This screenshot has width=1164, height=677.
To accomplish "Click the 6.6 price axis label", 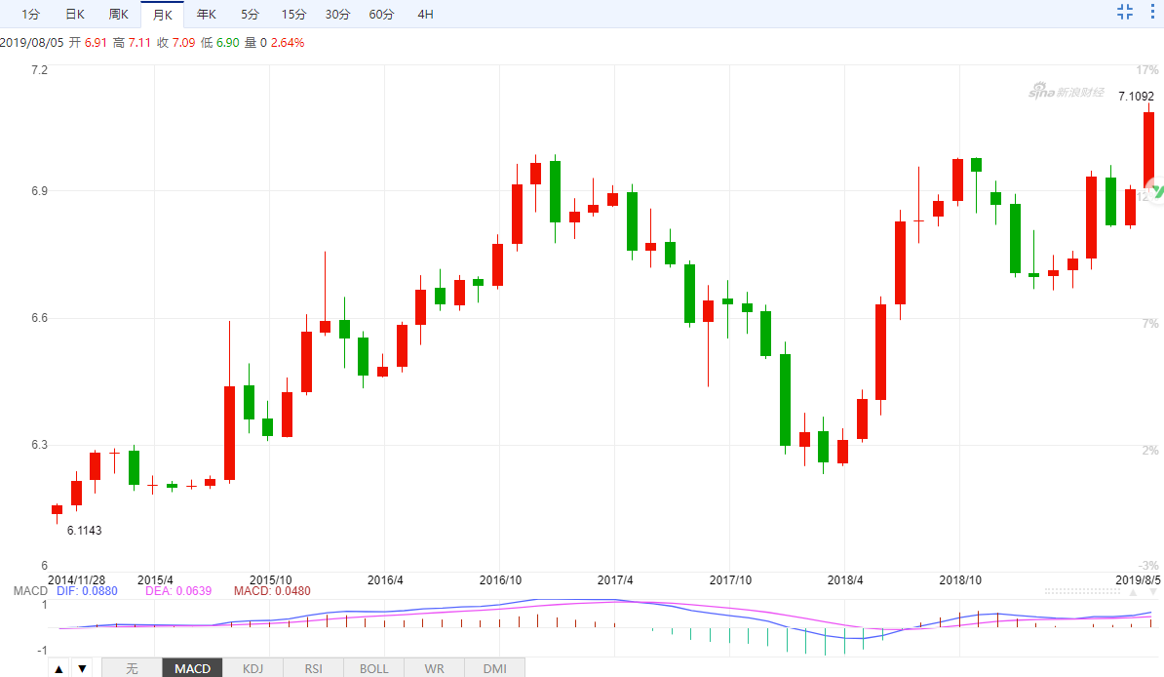I will tap(39, 317).
